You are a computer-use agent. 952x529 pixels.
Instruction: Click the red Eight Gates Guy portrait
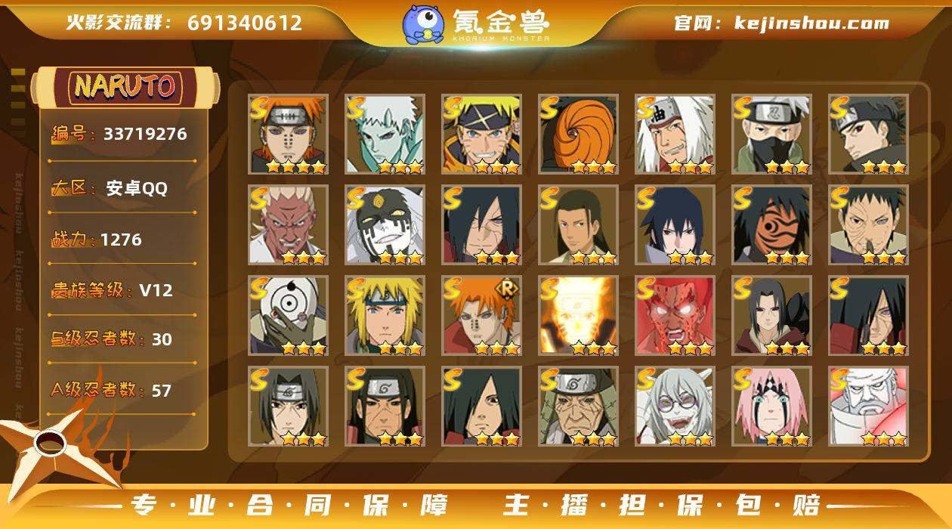(x=675, y=316)
